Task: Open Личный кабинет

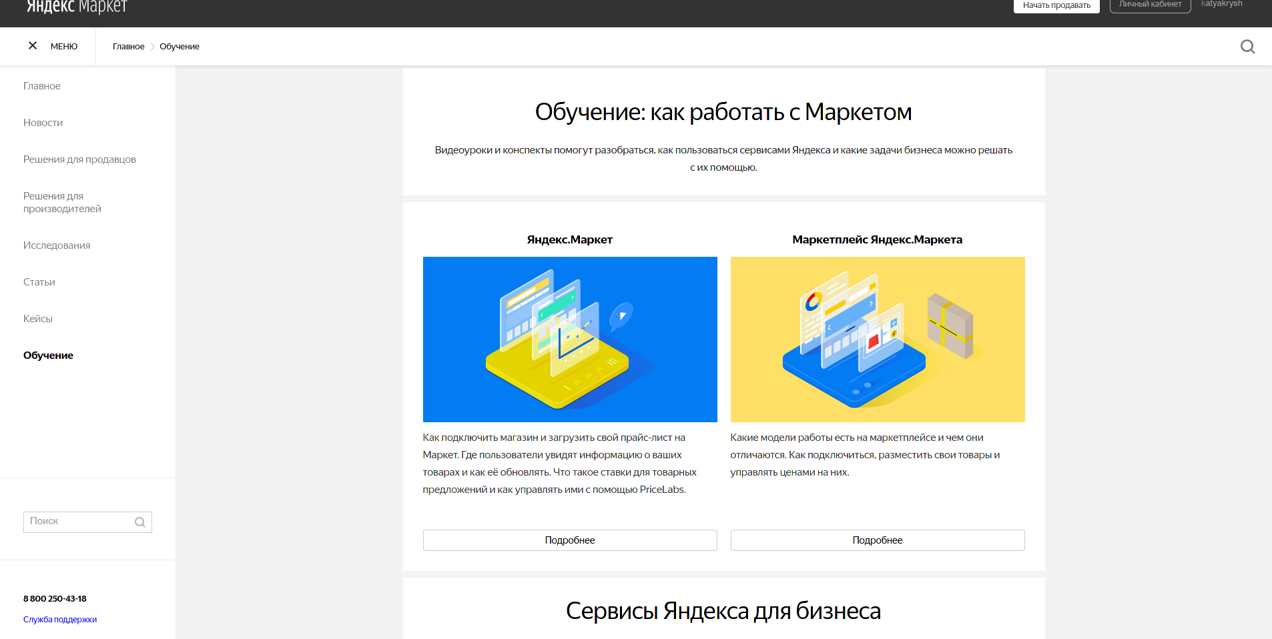Action: (1151, 5)
